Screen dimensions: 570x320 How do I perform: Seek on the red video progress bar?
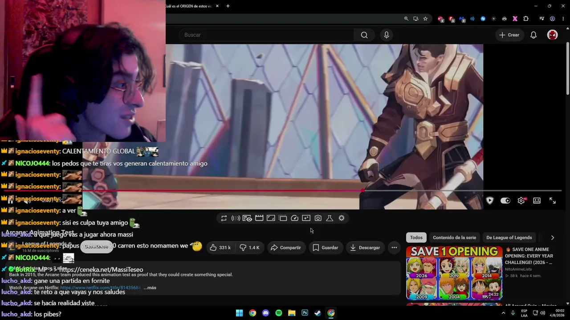point(282,191)
